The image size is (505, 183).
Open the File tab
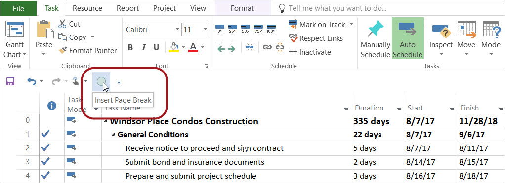pos(18,9)
